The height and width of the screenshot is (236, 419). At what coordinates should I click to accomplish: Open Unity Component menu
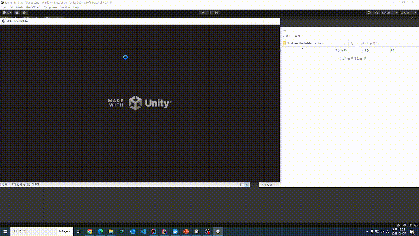click(x=50, y=7)
